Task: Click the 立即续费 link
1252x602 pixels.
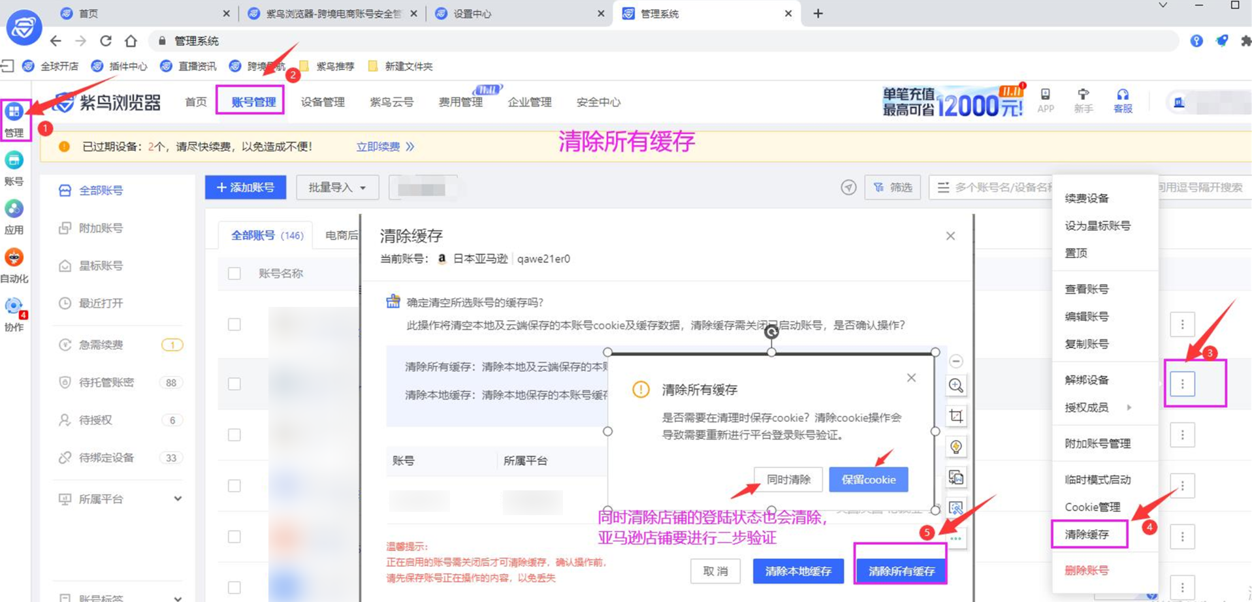Action: point(378,147)
